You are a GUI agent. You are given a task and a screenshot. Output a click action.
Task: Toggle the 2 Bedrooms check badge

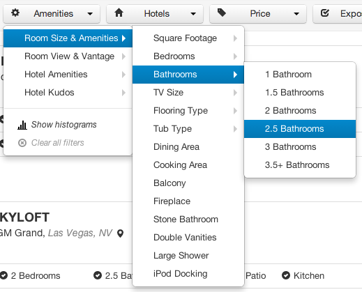point(3,275)
